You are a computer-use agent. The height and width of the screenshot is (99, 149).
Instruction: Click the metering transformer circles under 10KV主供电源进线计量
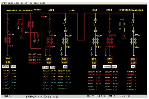pos(22,37)
